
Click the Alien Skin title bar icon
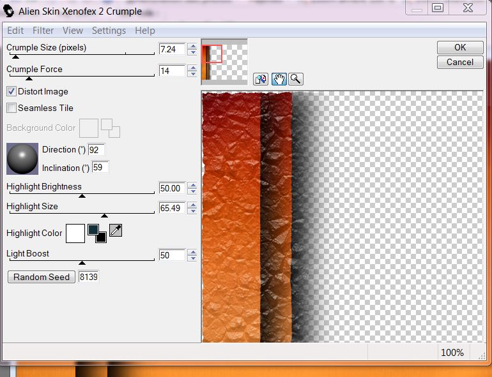[8, 11]
